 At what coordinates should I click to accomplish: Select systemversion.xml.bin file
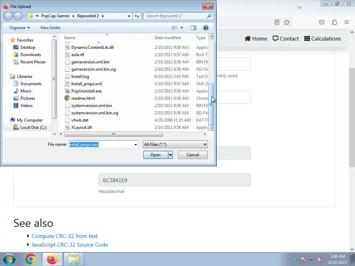click(92, 105)
